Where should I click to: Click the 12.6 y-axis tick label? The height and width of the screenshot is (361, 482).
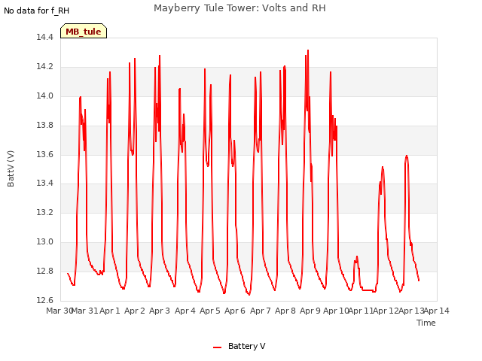(44, 300)
